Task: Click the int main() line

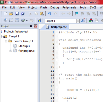Action: (x=68, y=78)
